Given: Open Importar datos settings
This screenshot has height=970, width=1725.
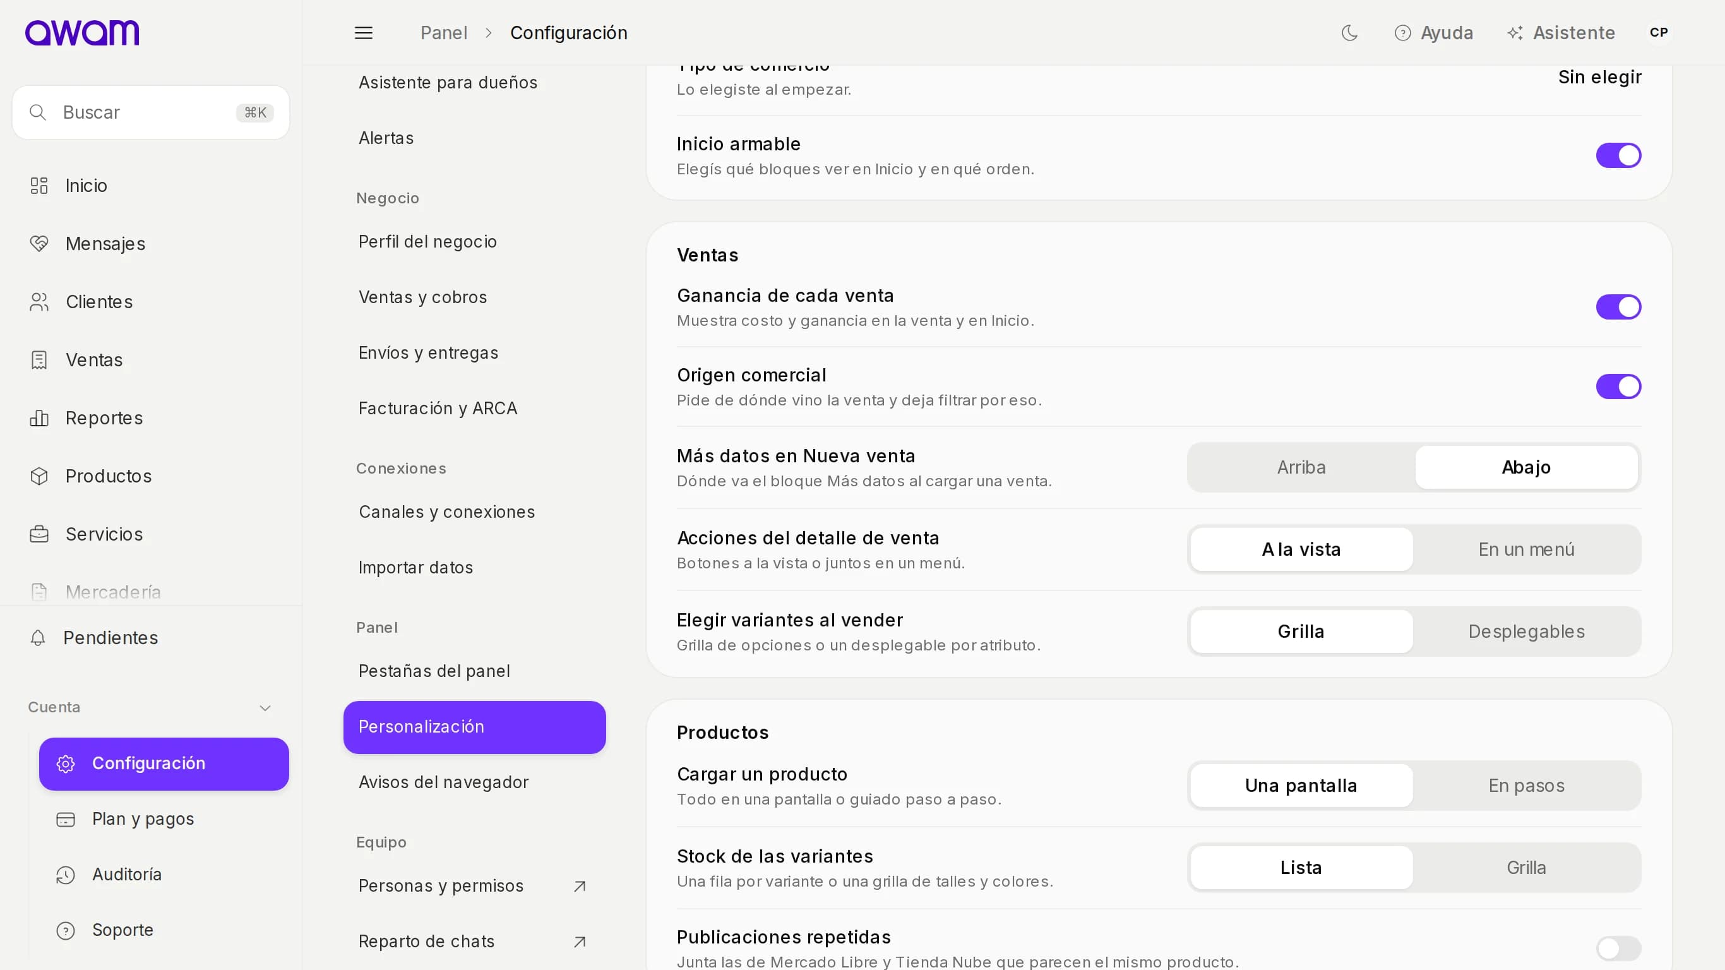Looking at the screenshot, I should tap(474, 568).
